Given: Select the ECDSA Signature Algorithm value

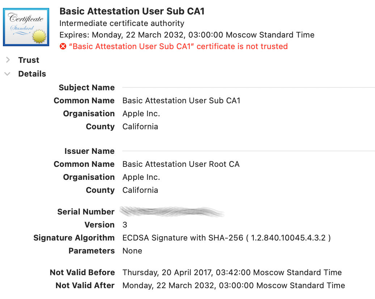Looking at the screenshot, I should 227,238.
